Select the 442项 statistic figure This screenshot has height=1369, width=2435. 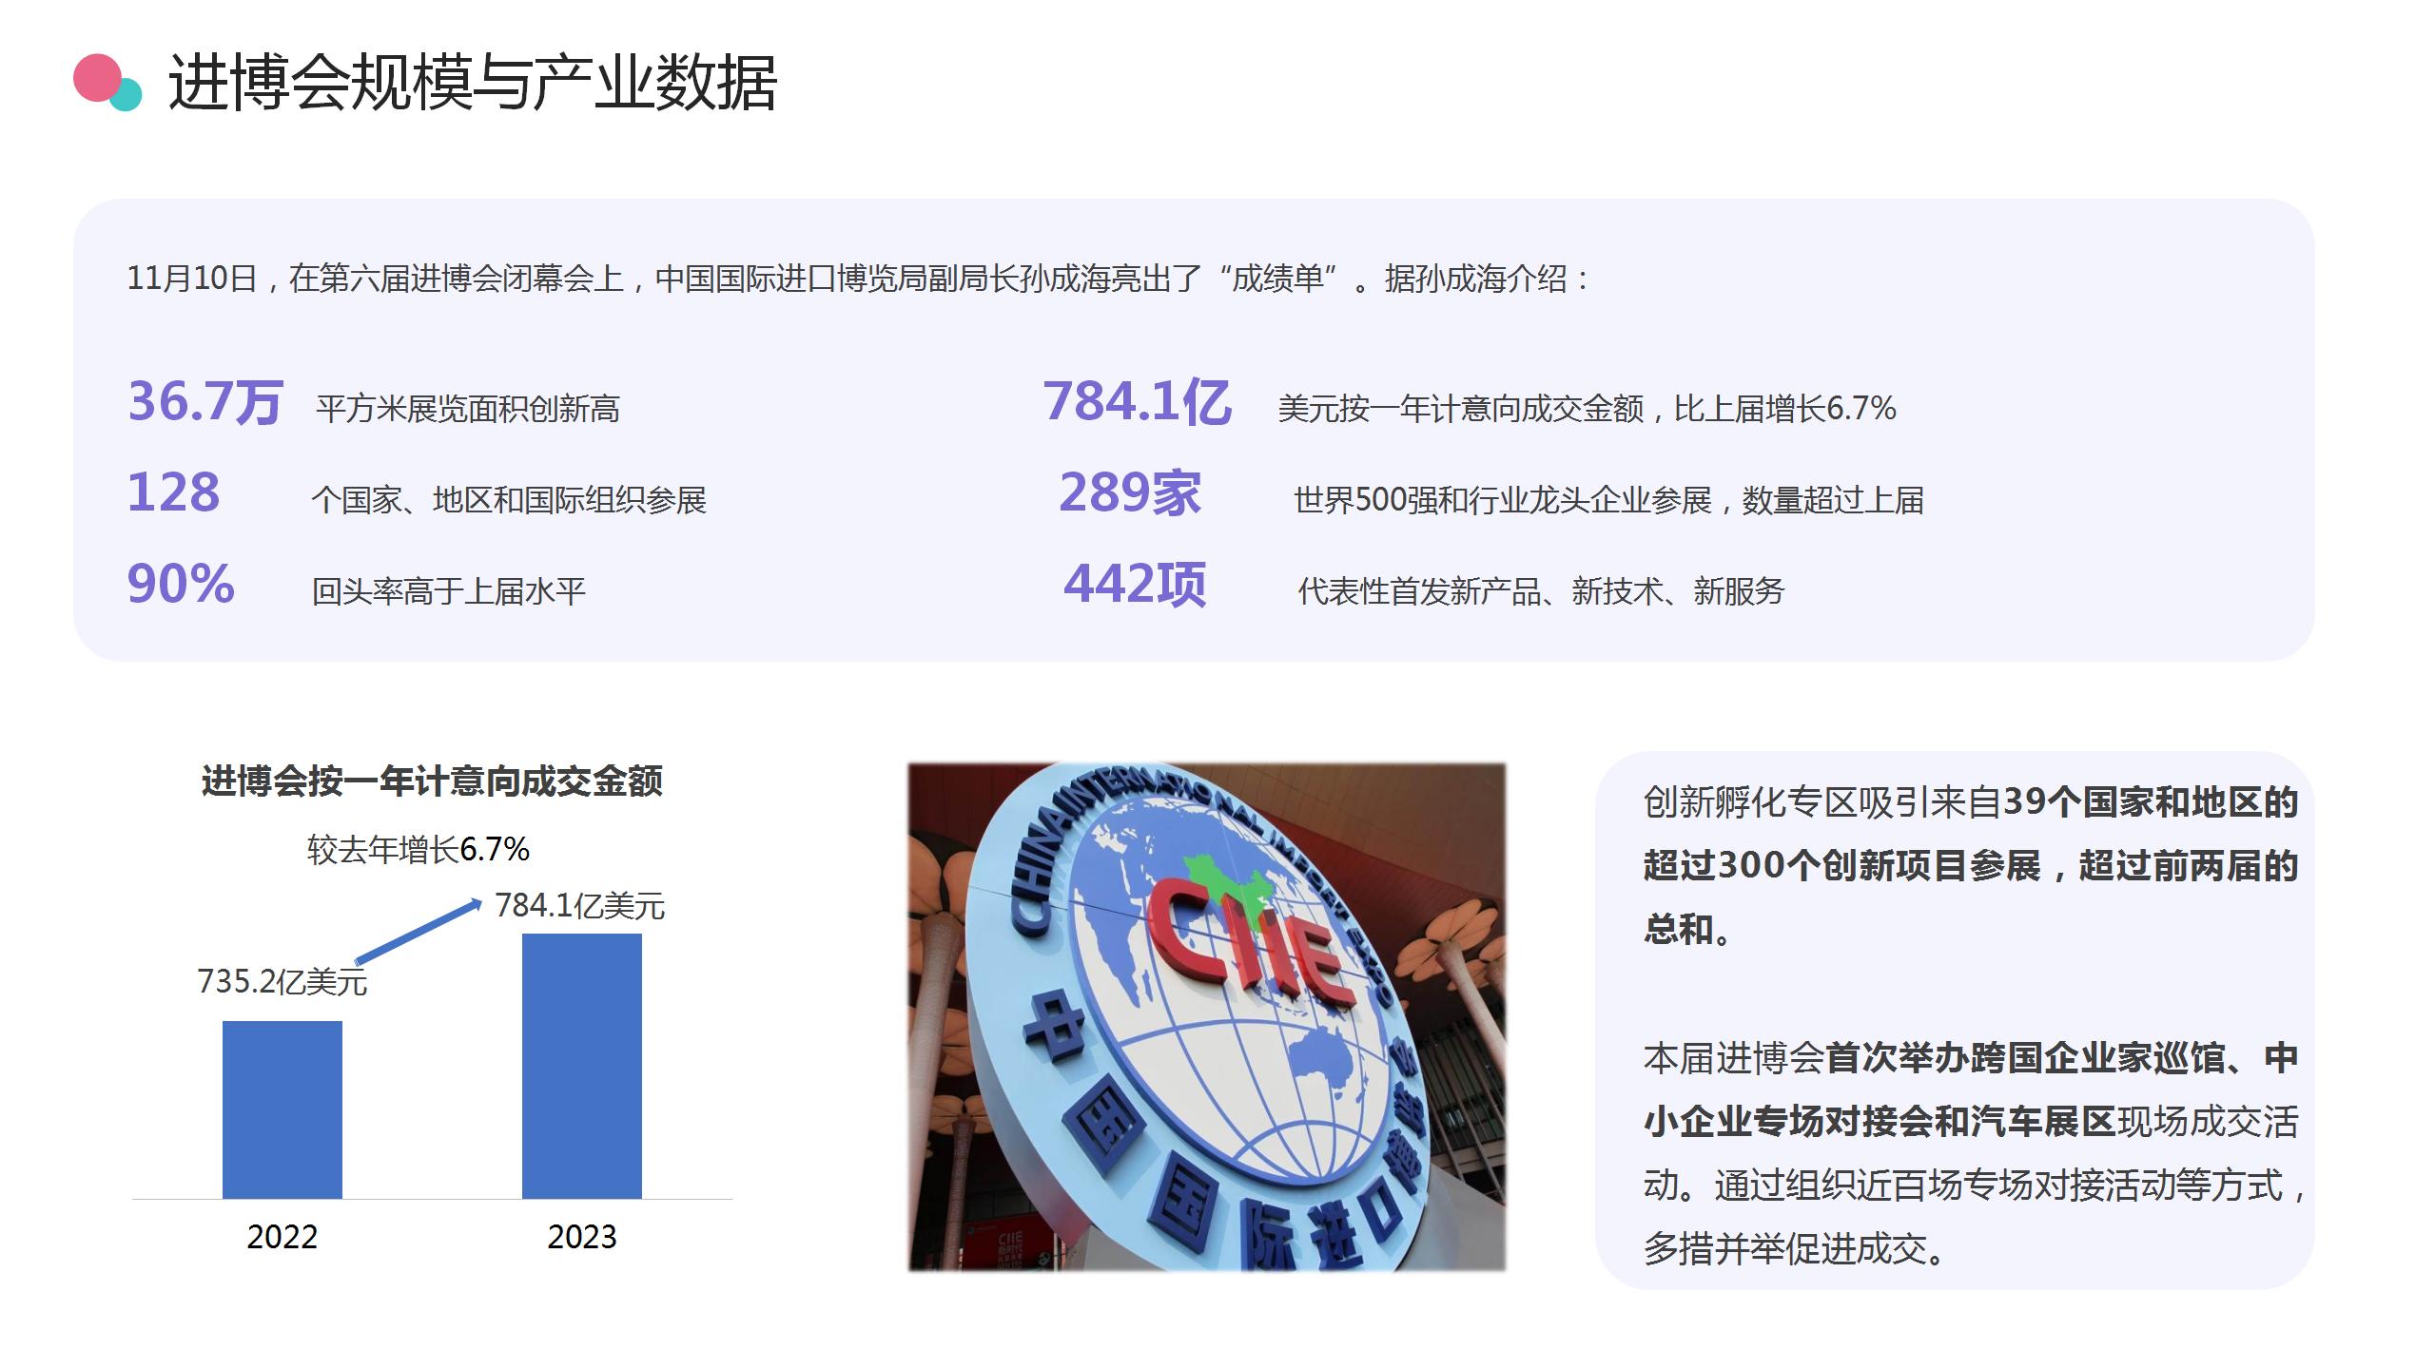pyautogui.click(x=1135, y=584)
